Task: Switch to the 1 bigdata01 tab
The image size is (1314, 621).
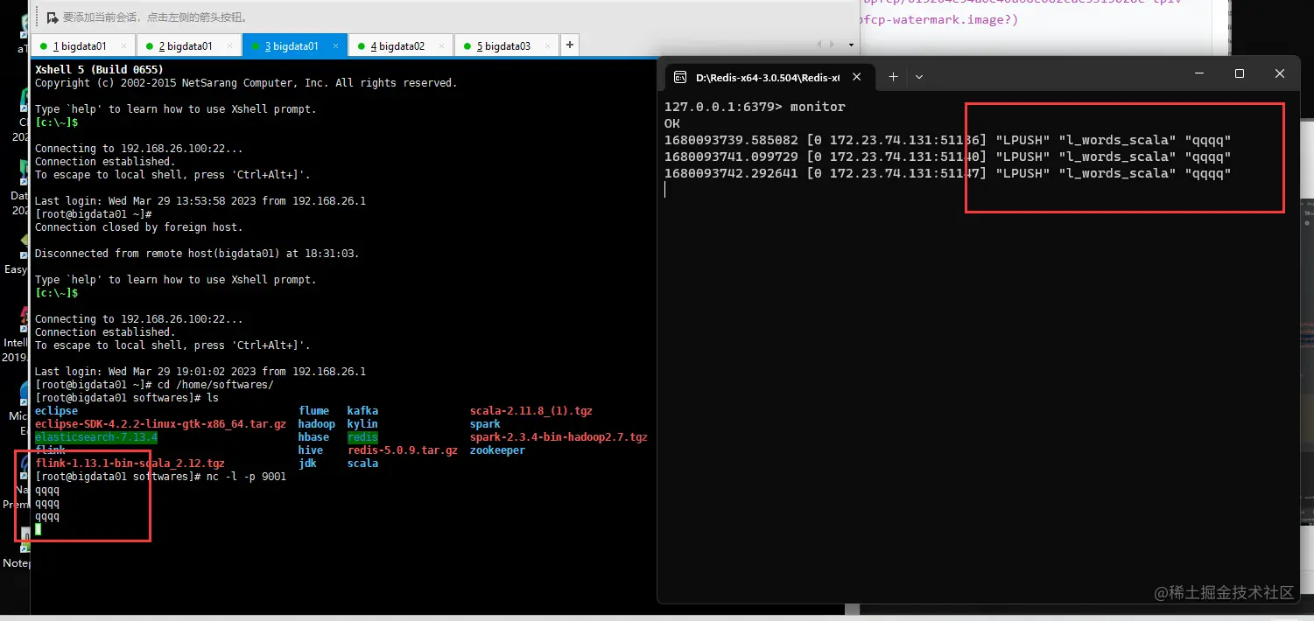Action: [82, 45]
